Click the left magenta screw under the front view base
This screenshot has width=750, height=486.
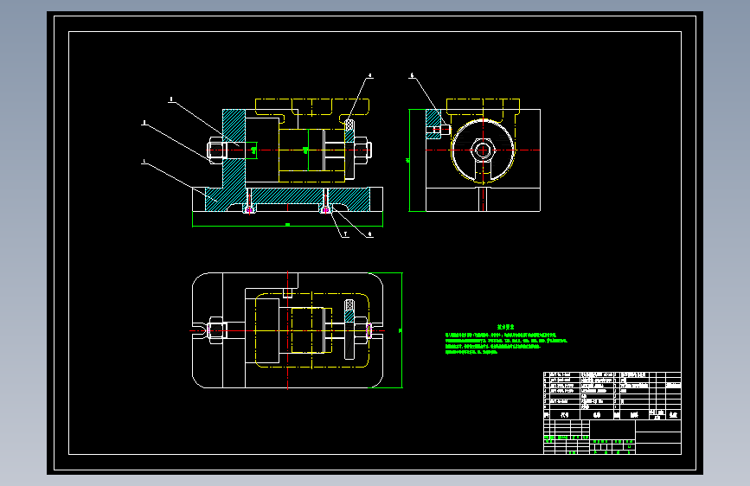pyautogui.click(x=249, y=209)
